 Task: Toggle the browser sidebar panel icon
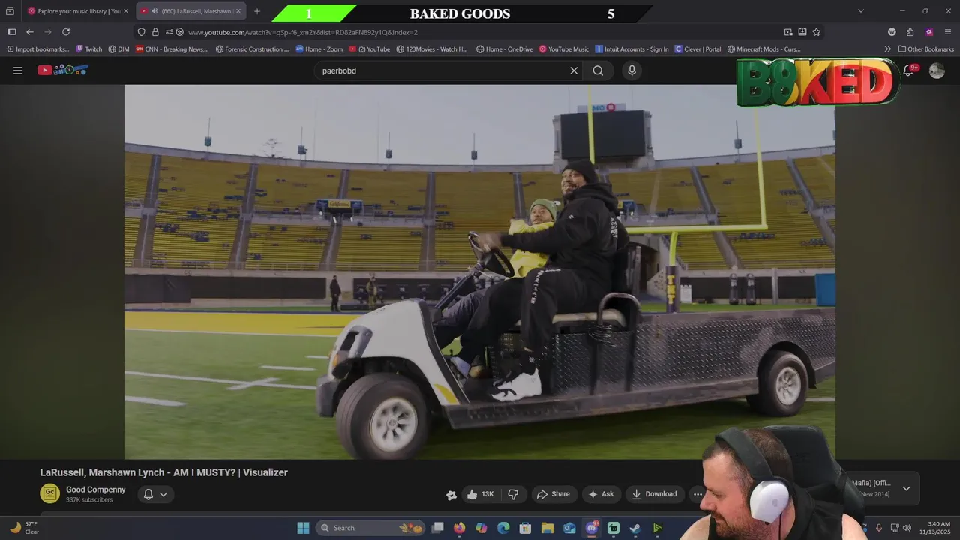(12, 32)
